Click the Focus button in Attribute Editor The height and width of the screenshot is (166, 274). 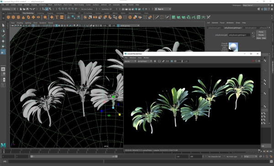(x=261, y=32)
